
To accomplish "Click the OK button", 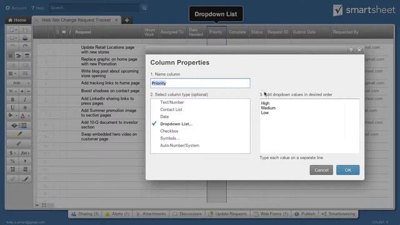I will click(x=348, y=170).
